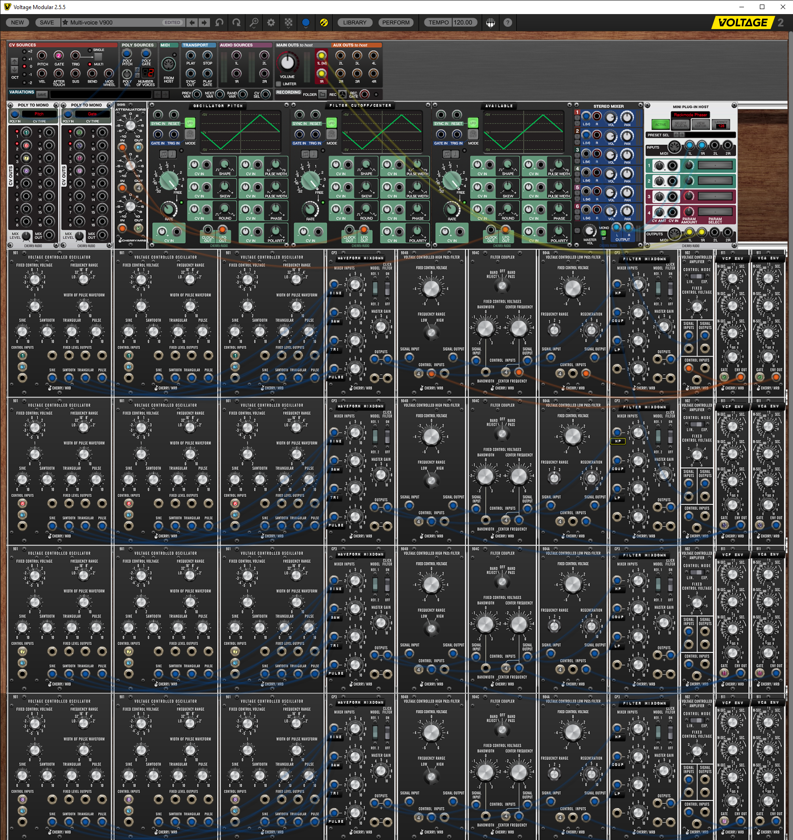Image resolution: width=793 pixels, height=840 pixels.
Task: Click the recording FOLDER icon
Action: 322,94
